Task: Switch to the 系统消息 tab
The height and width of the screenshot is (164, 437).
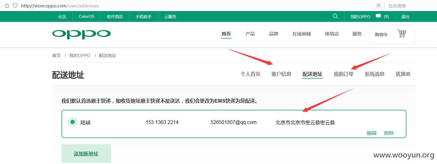Action: click(x=375, y=74)
